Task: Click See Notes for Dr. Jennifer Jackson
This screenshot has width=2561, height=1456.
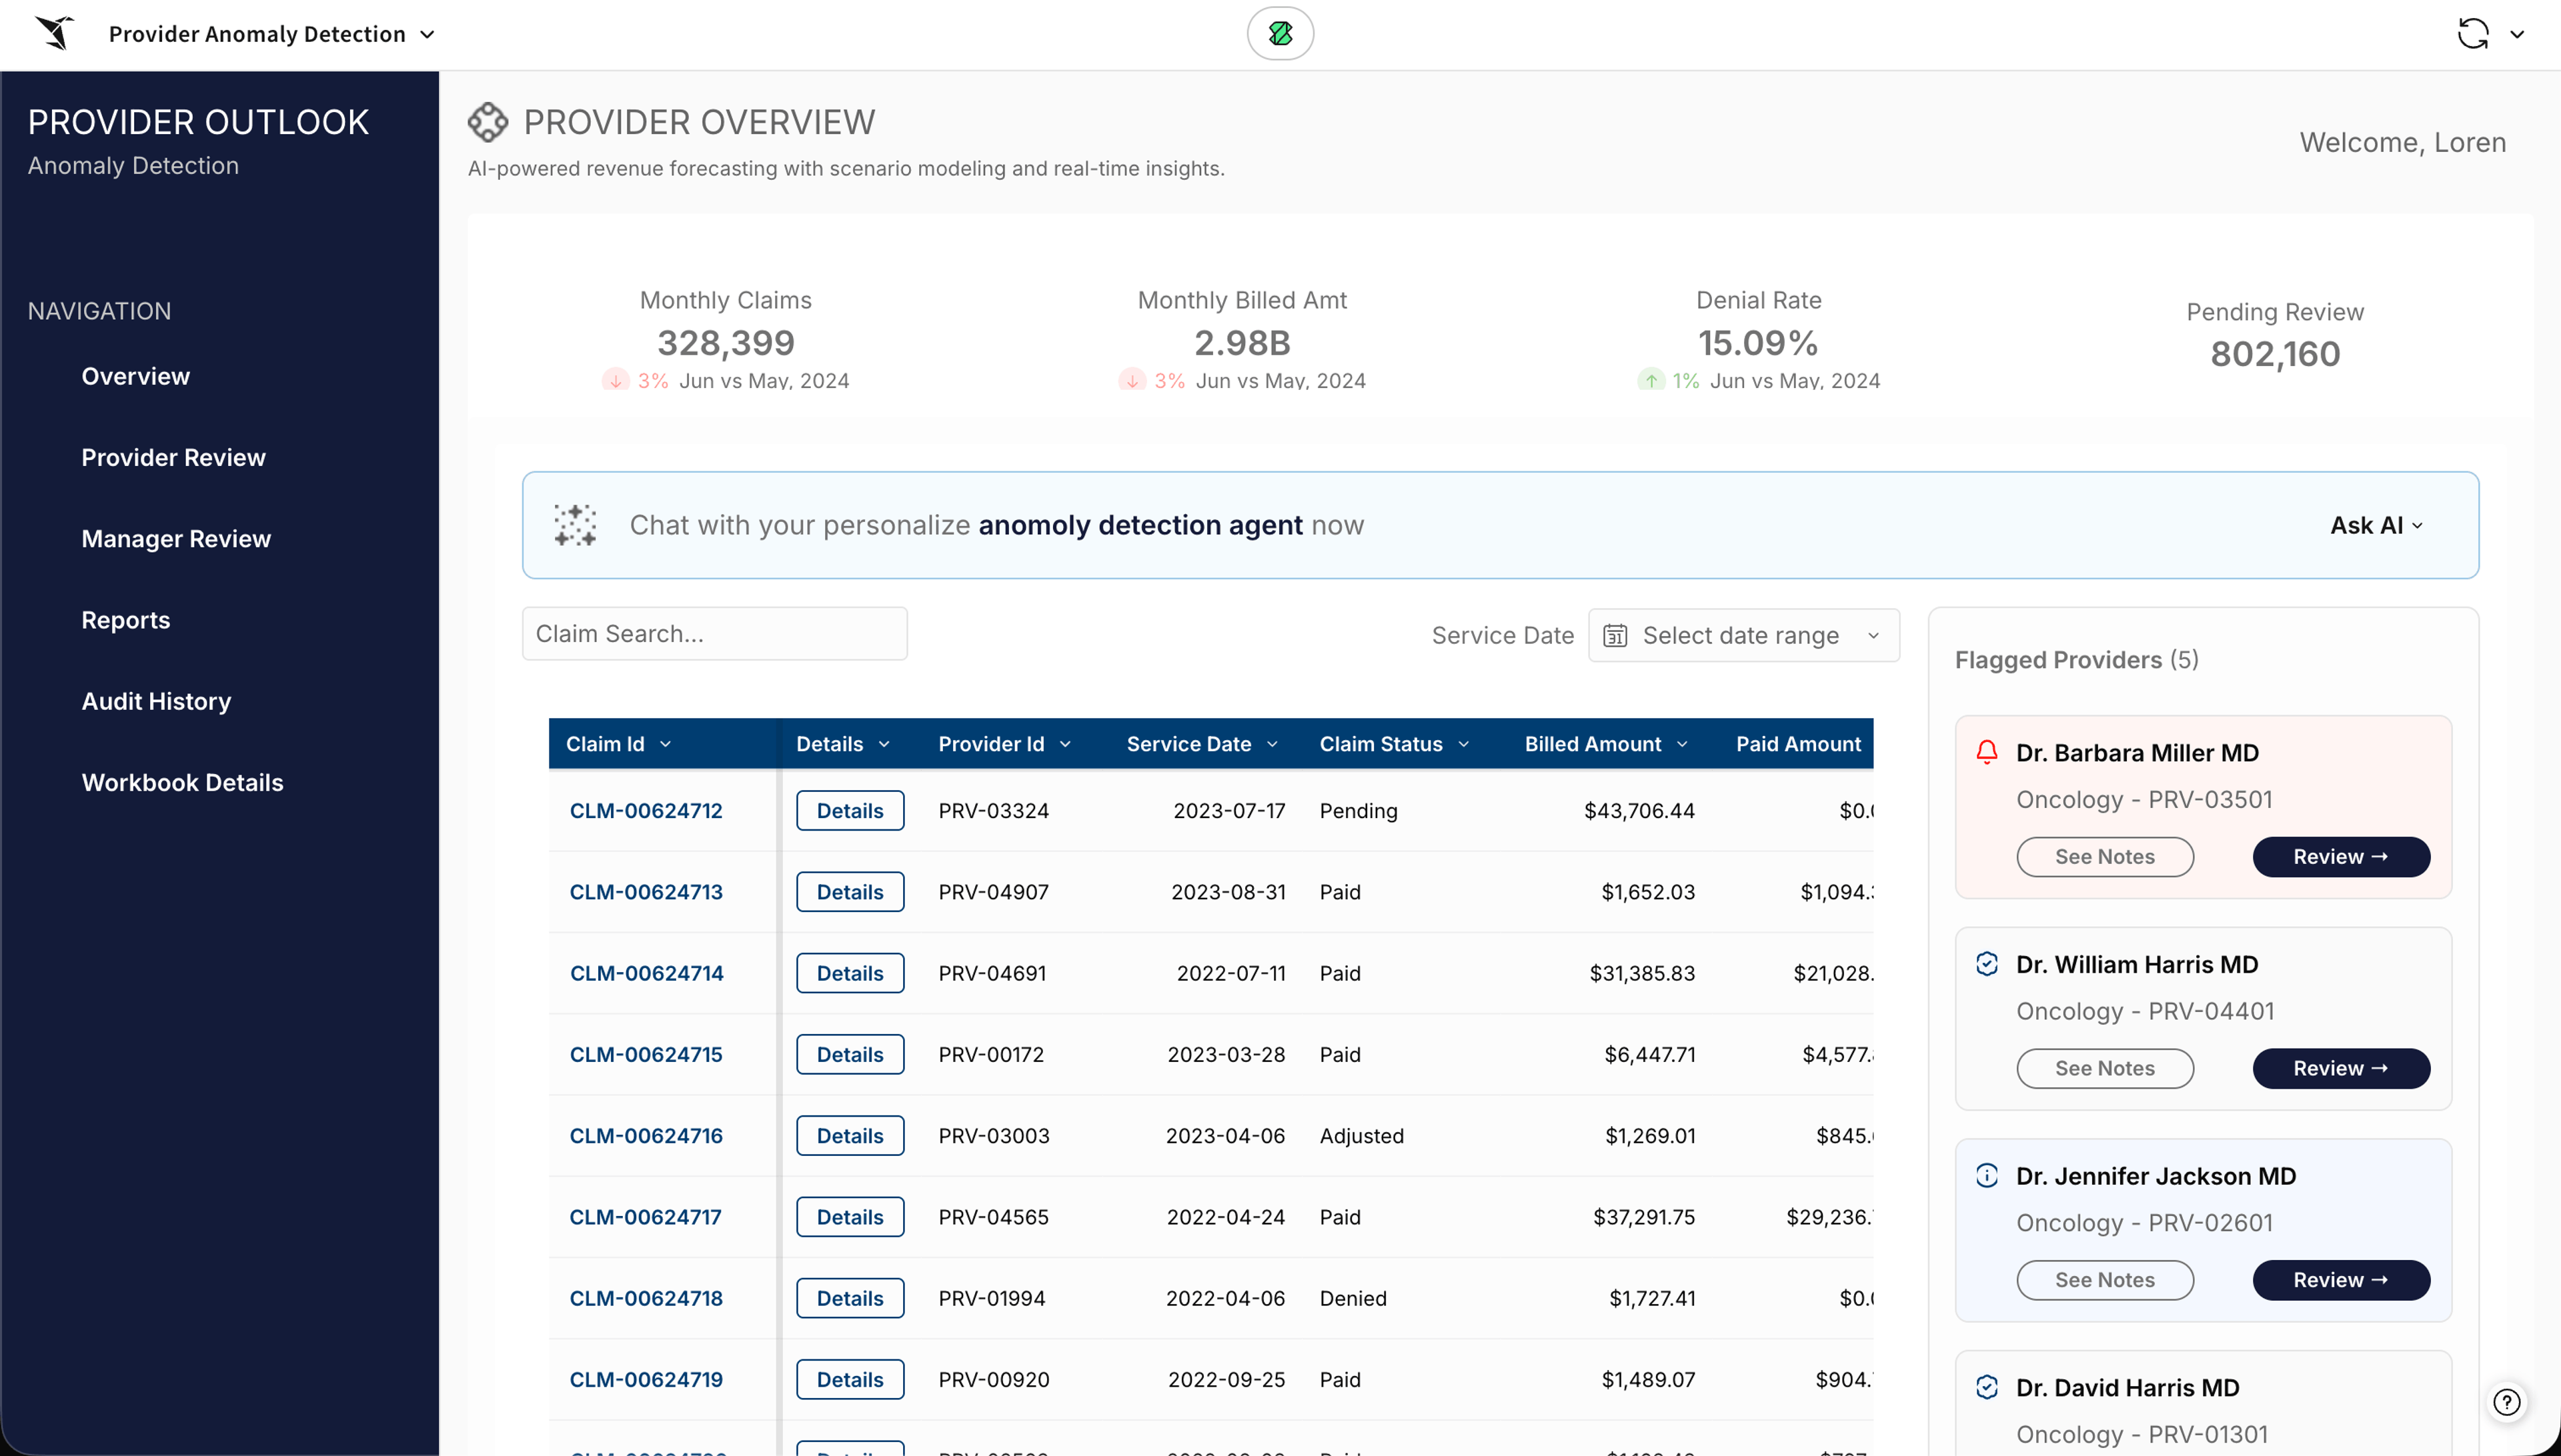Action: pos(2105,1281)
